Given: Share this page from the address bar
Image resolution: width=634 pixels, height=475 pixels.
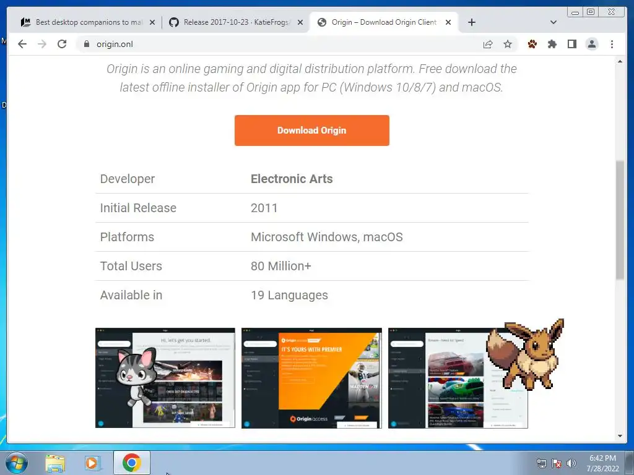Looking at the screenshot, I should pyautogui.click(x=488, y=44).
